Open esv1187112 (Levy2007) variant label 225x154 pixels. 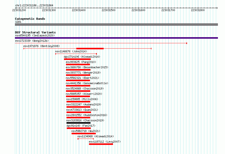click(x=105, y=142)
